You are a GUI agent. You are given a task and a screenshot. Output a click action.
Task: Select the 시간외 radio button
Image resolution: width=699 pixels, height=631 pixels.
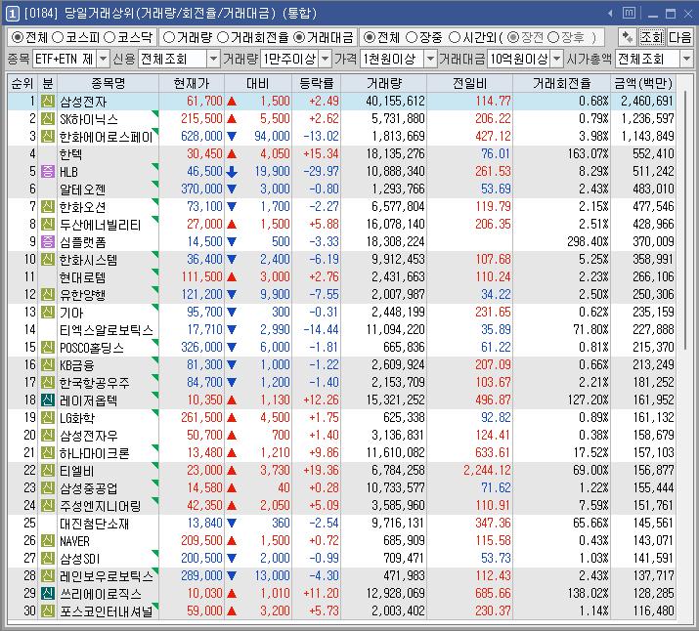[x=455, y=38]
